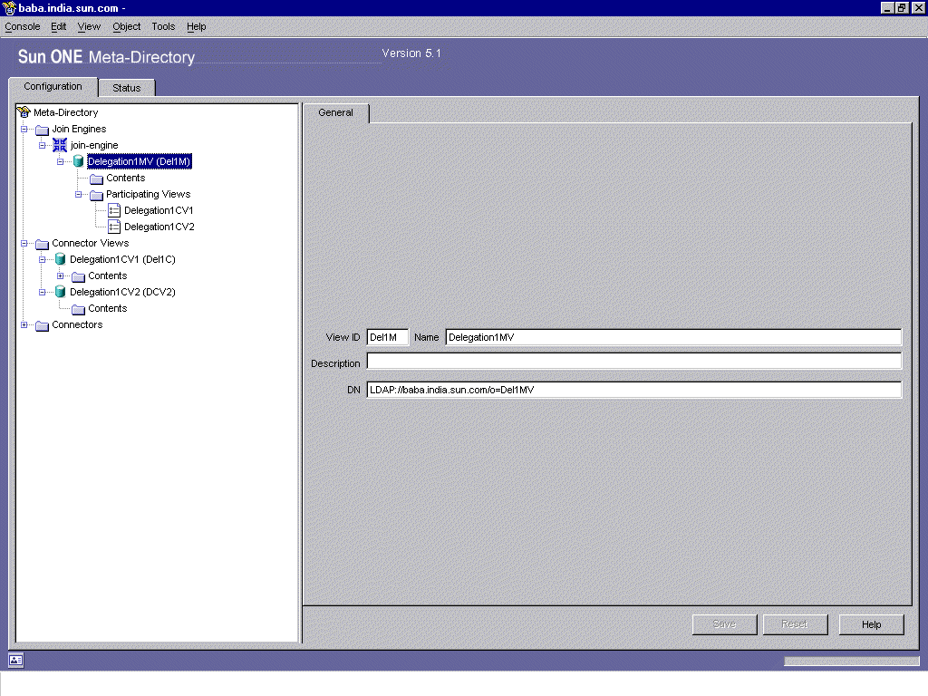Click the Contents folder icon under Delegation1CV1 (Del1C)
This screenshot has height=696, width=928.
point(78,276)
